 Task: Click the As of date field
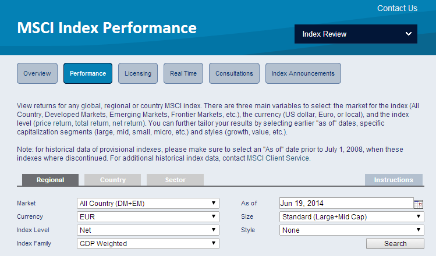pyautogui.click(x=346, y=203)
